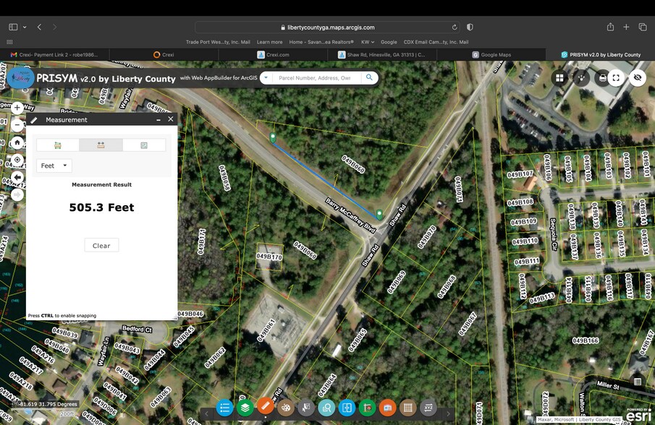This screenshot has height=425, width=655.
Task: Open the Basemap Gallery grid icon
Action: point(559,77)
